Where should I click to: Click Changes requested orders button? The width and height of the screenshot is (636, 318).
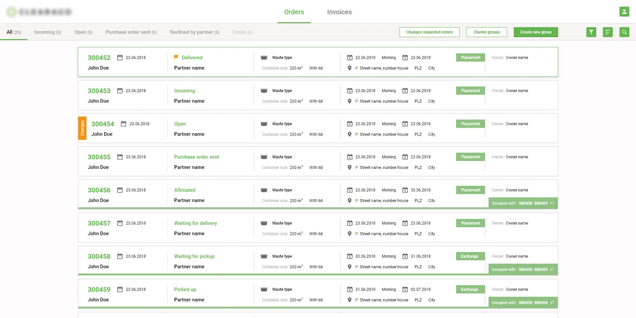[x=429, y=32]
